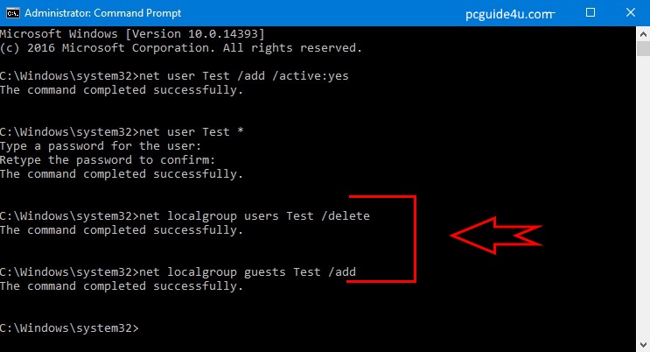
Task: Click the red arrow annotation
Action: tap(496, 234)
